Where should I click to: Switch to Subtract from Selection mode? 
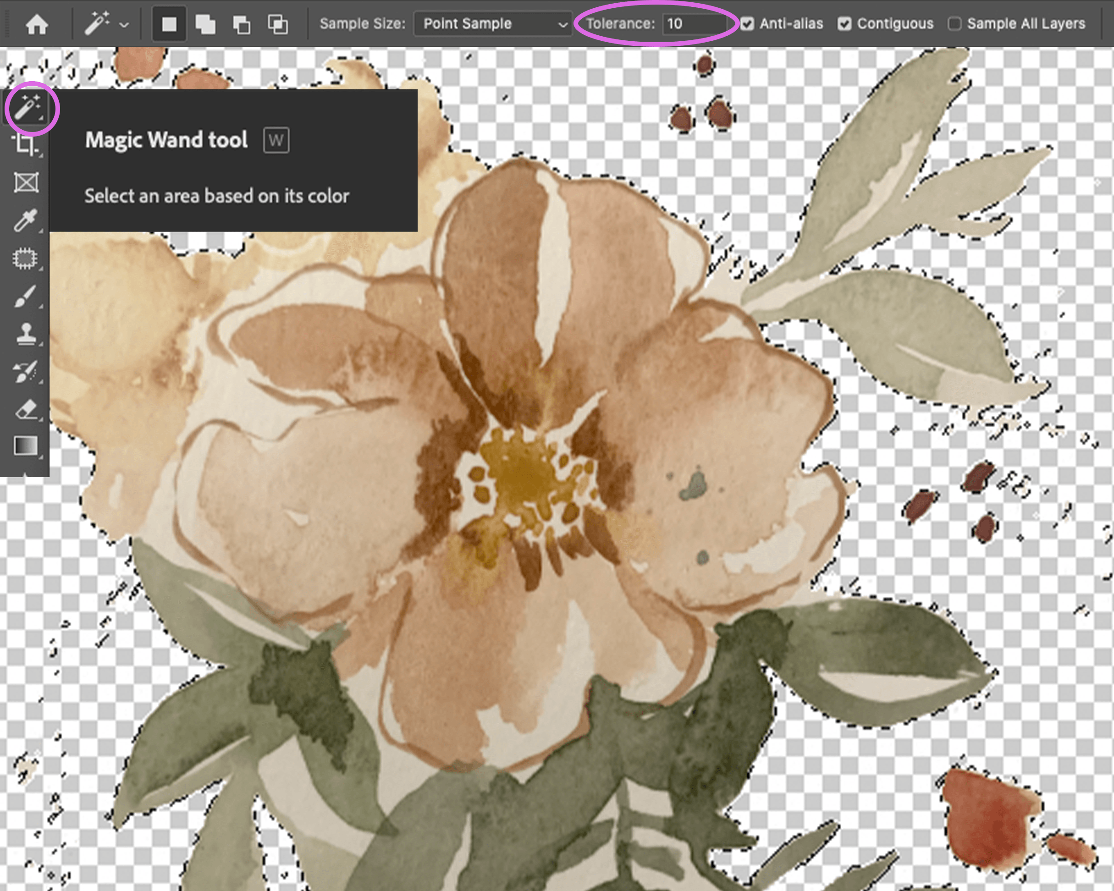click(243, 23)
